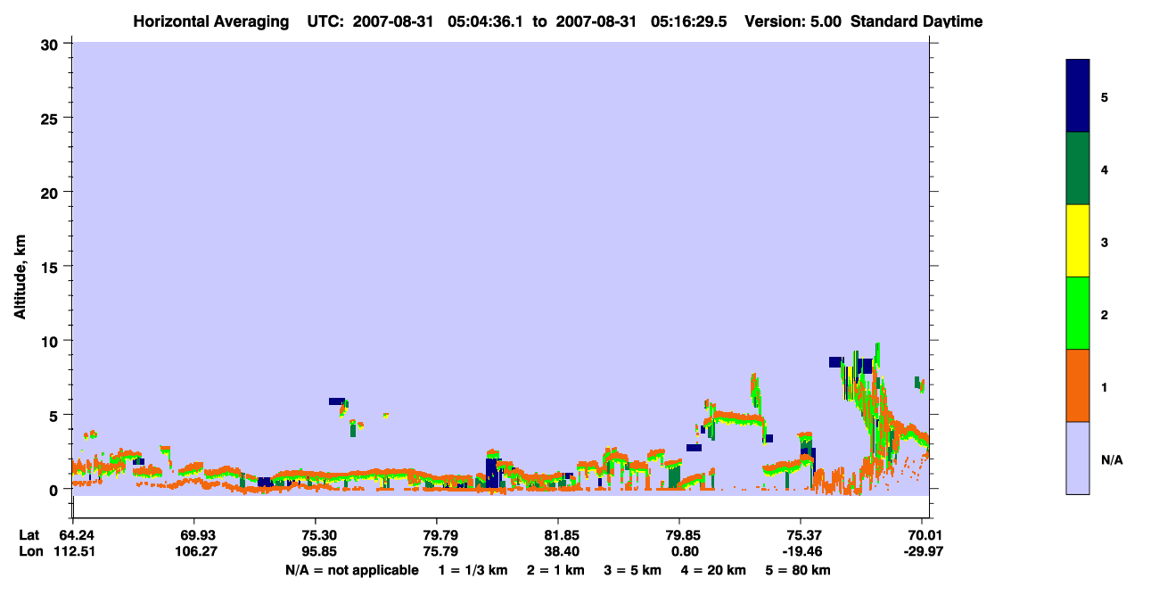Click the yellow colorbar segment labeled 3

[1078, 241]
